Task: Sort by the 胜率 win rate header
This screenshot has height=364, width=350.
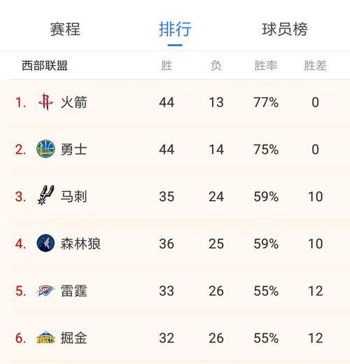Action: [x=266, y=66]
